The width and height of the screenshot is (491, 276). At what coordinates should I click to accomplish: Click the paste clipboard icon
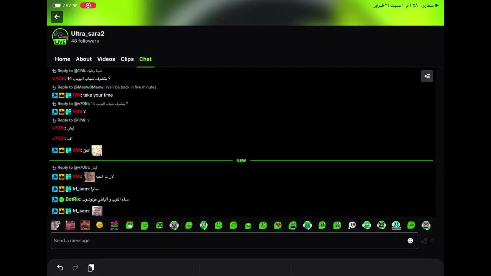click(91, 268)
